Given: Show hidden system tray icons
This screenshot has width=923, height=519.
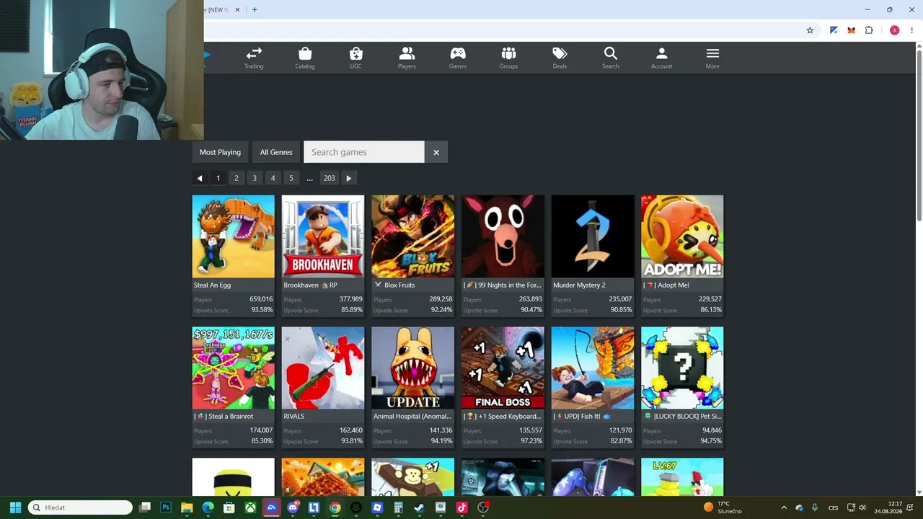Looking at the screenshot, I should 784,507.
